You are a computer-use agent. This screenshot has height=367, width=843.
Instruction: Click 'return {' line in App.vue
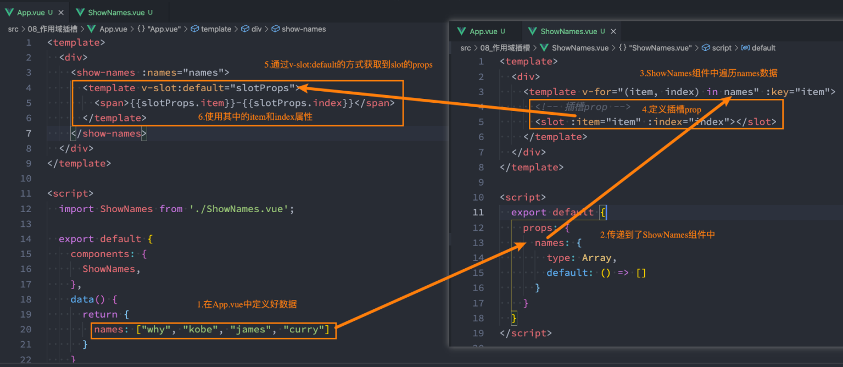click(x=105, y=314)
